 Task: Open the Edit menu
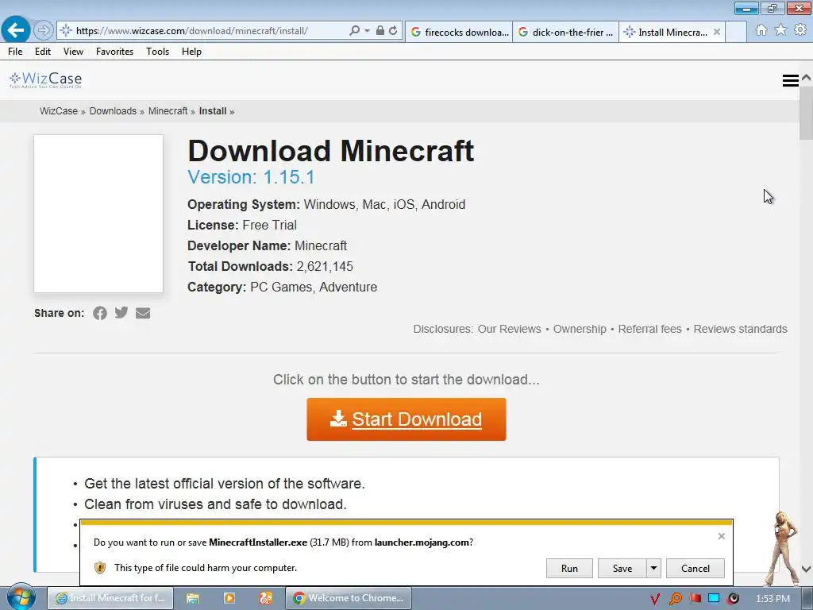(43, 52)
